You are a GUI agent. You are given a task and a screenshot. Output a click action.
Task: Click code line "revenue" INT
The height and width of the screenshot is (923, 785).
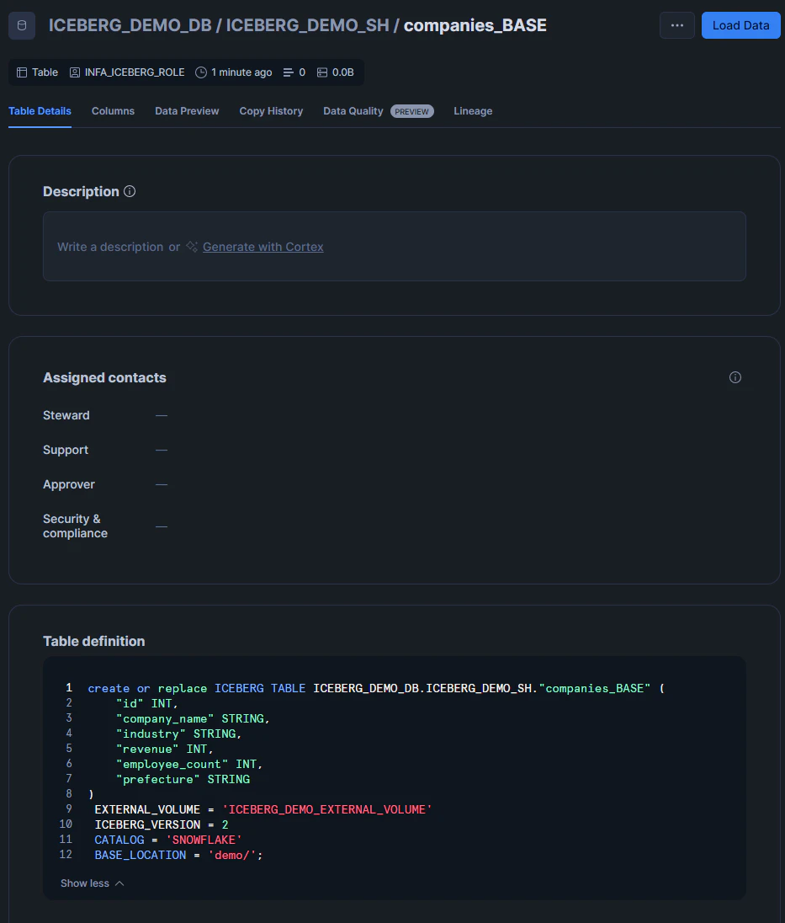[165, 750]
